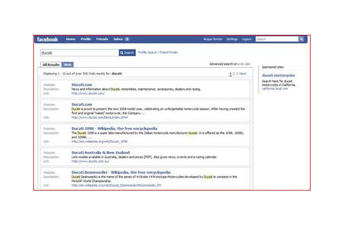The width and height of the screenshot is (344, 225).
Task: Open the ducati.com.au URL link
Action: click(x=90, y=161)
